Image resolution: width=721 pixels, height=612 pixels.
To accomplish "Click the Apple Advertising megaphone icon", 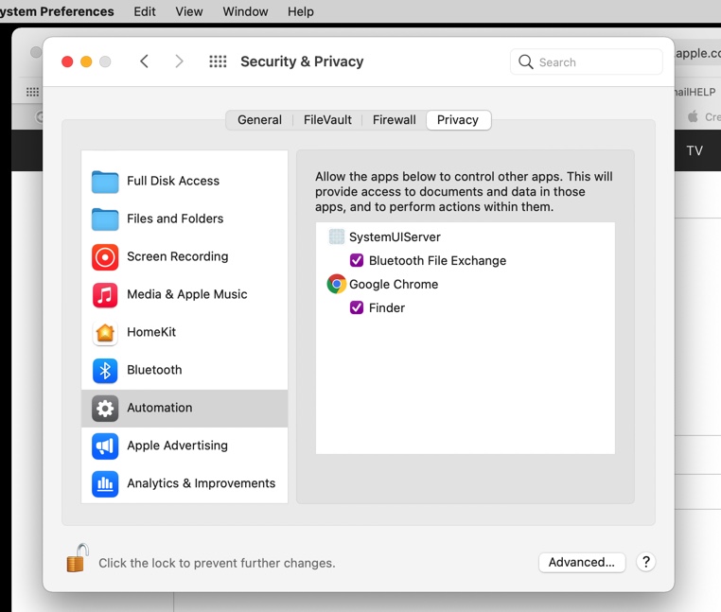I will tap(105, 446).
